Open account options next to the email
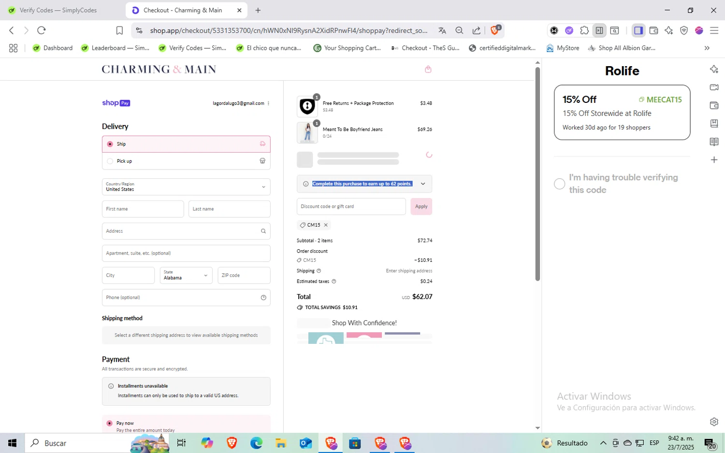Screen dimensions: 725x453 click(268, 103)
